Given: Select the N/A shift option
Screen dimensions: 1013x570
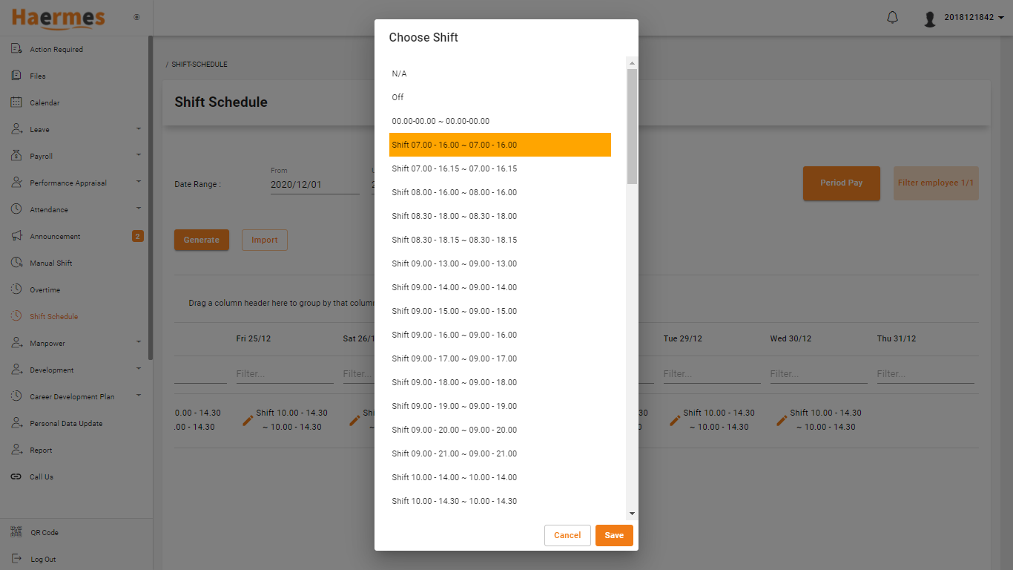Looking at the screenshot, I should tap(500, 73).
